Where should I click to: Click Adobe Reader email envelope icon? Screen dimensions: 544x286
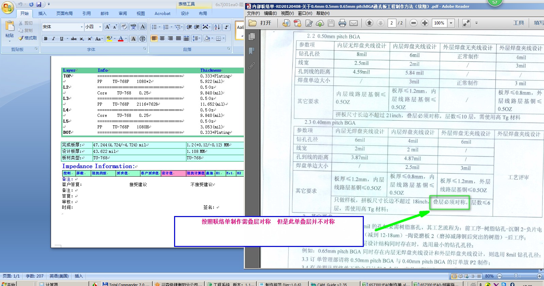(x=354, y=23)
